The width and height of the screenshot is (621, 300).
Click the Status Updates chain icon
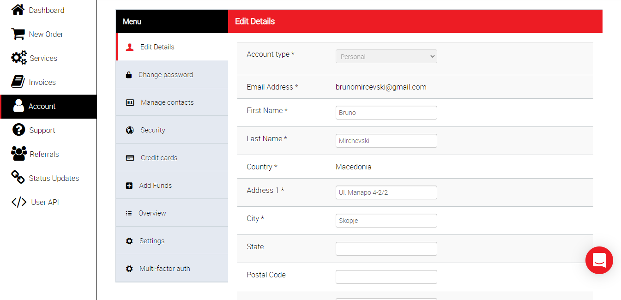(x=18, y=178)
